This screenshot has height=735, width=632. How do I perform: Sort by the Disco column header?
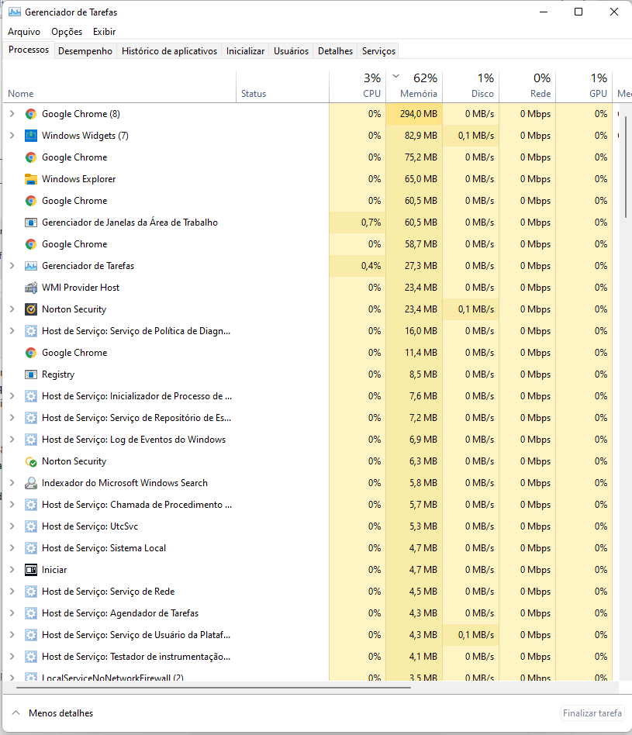[x=471, y=87]
